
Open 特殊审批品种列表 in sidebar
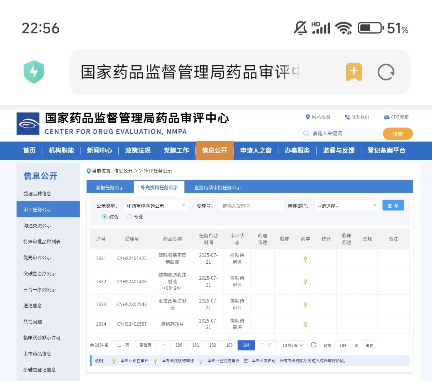(42, 241)
